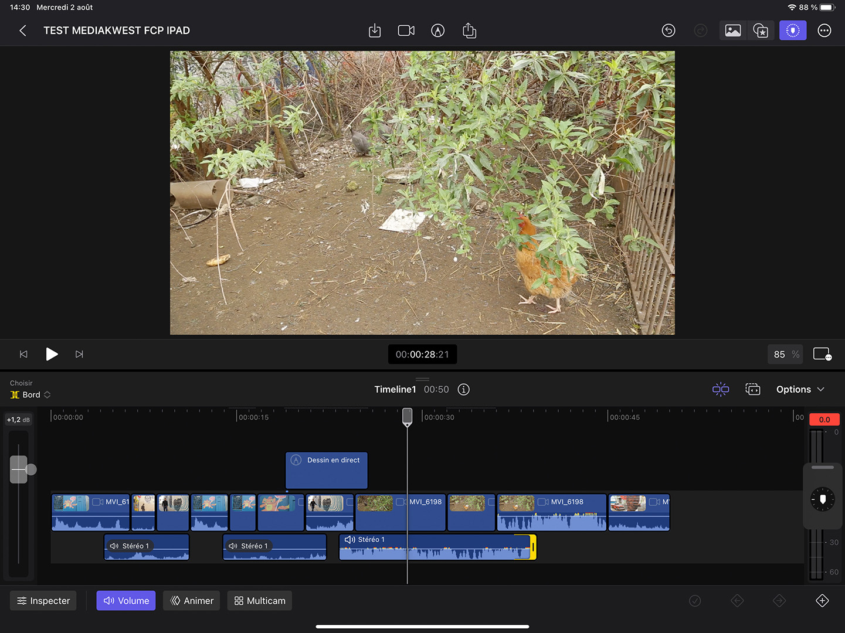Screen dimensions: 845x633
Task: Open the Inspecter panel
Action: coord(43,601)
